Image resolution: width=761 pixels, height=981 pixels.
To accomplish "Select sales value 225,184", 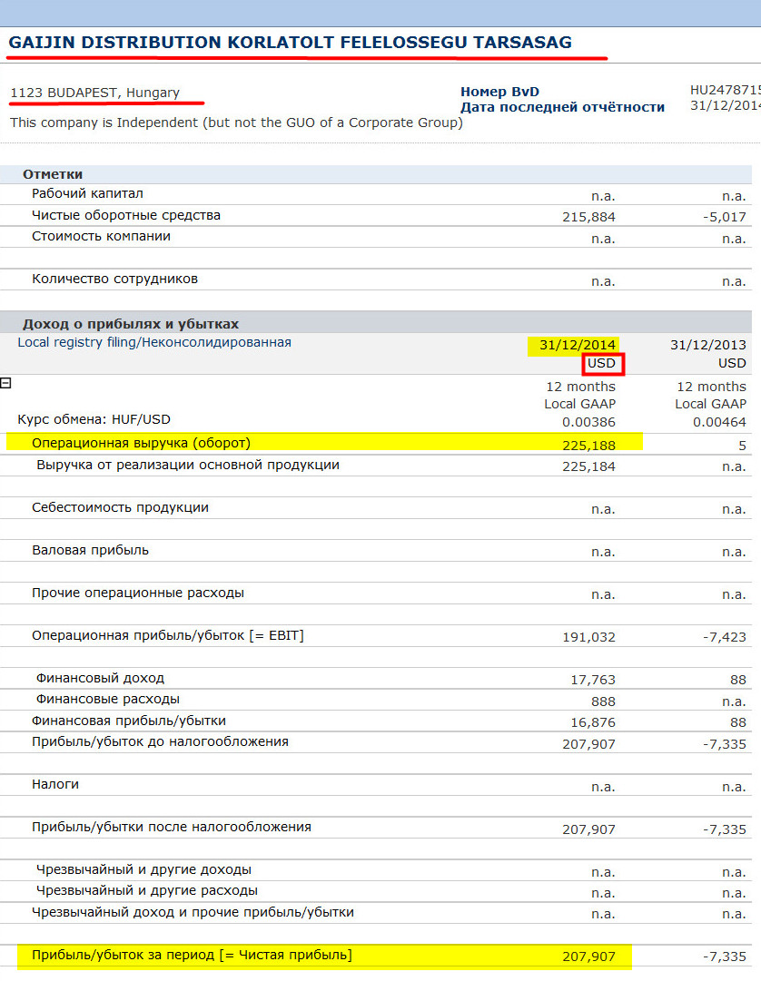I will tap(588, 466).
